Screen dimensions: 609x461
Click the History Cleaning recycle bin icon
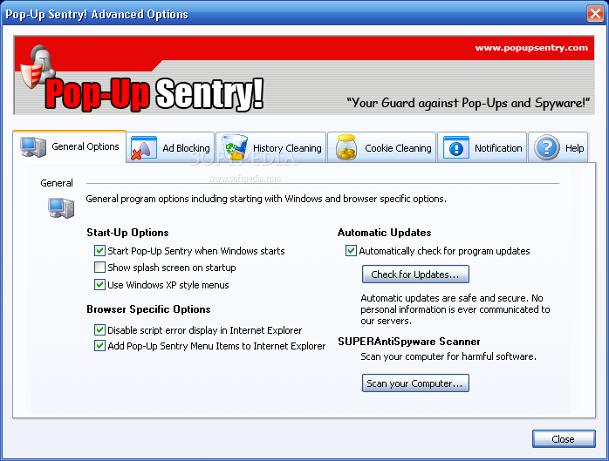235,147
